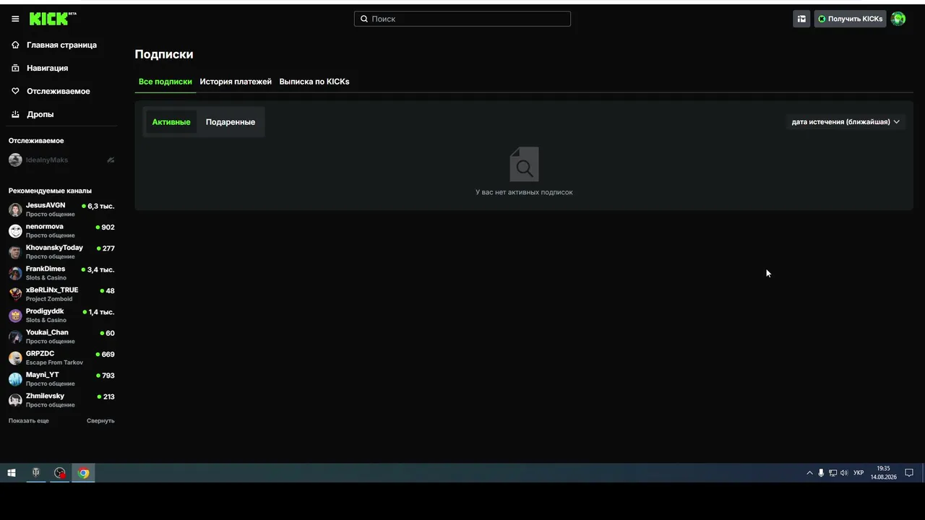Show hidden system tray icons

809,473
